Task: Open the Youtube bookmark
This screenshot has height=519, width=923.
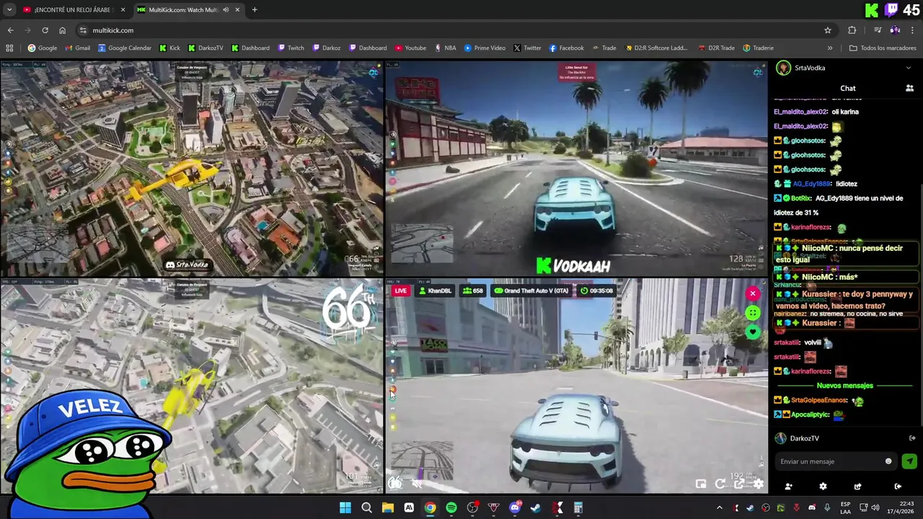Action: point(410,48)
